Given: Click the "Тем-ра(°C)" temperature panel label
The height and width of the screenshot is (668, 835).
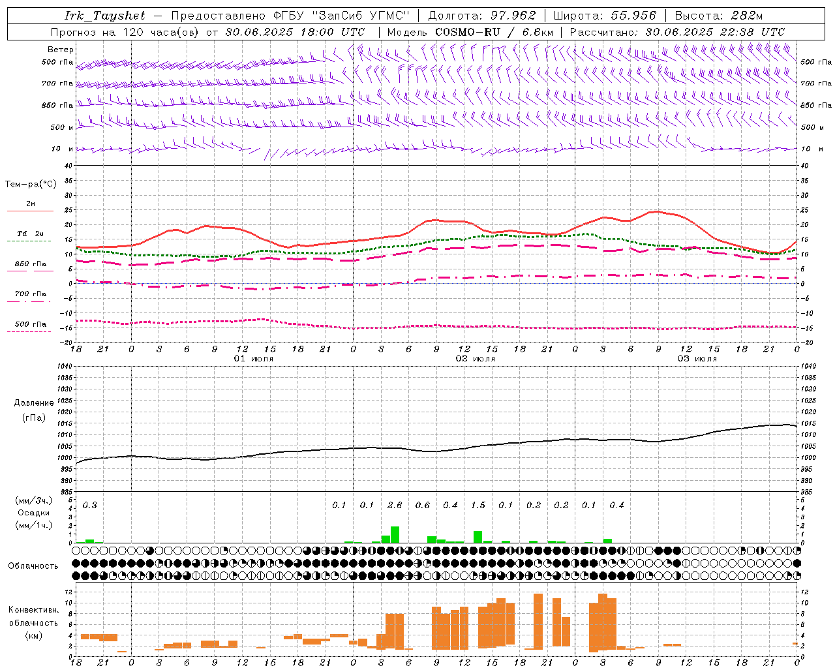Looking at the screenshot, I should [x=31, y=185].
